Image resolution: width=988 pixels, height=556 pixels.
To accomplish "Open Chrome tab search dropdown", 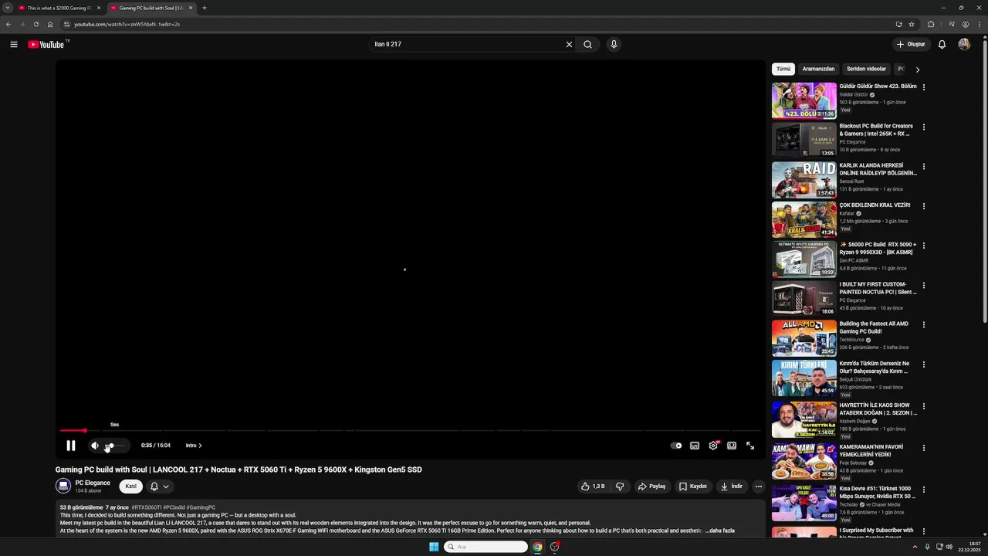I will [8, 8].
